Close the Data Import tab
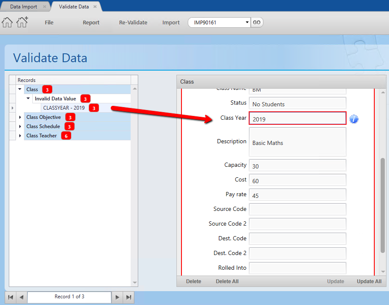The width and height of the screenshot is (389, 305). tap(45, 7)
